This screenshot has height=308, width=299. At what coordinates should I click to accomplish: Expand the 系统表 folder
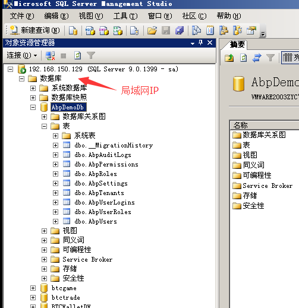(55, 136)
